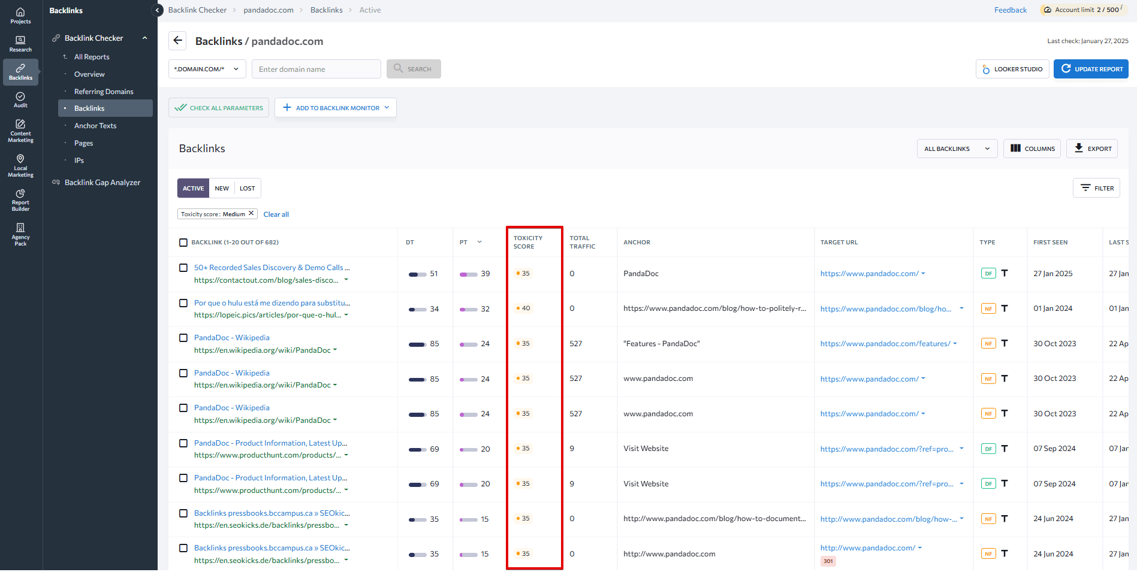Export the backlinks list
The height and width of the screenshot is (572, 1137).
[1092, 149]
